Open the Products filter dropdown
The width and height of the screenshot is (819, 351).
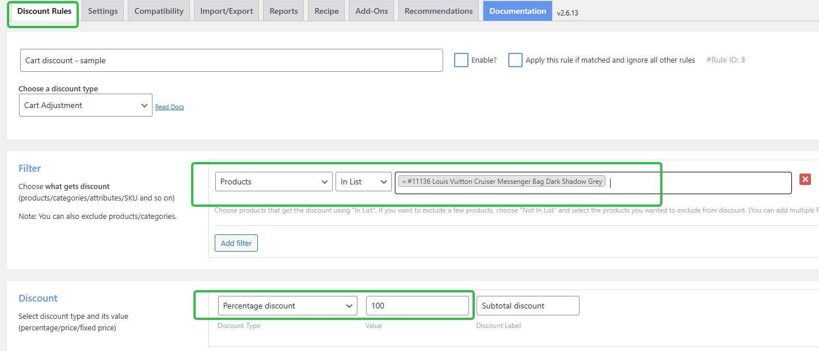coord(273,181)
